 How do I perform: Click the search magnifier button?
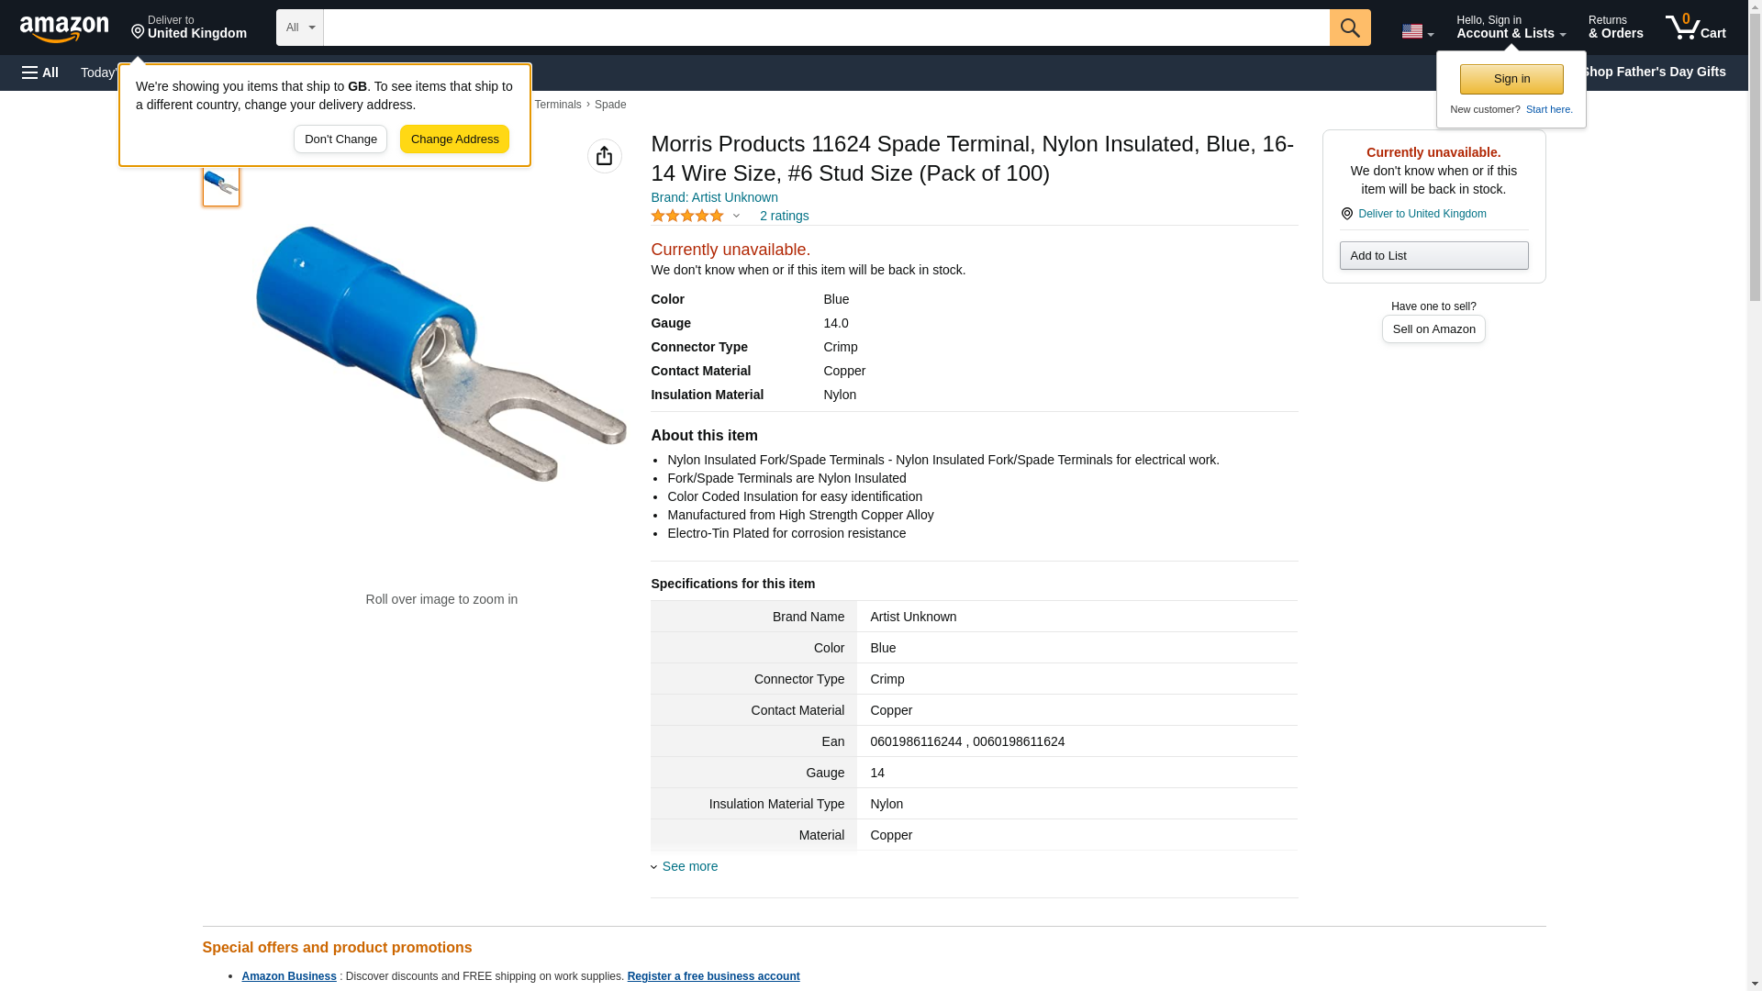point(1349,28)
